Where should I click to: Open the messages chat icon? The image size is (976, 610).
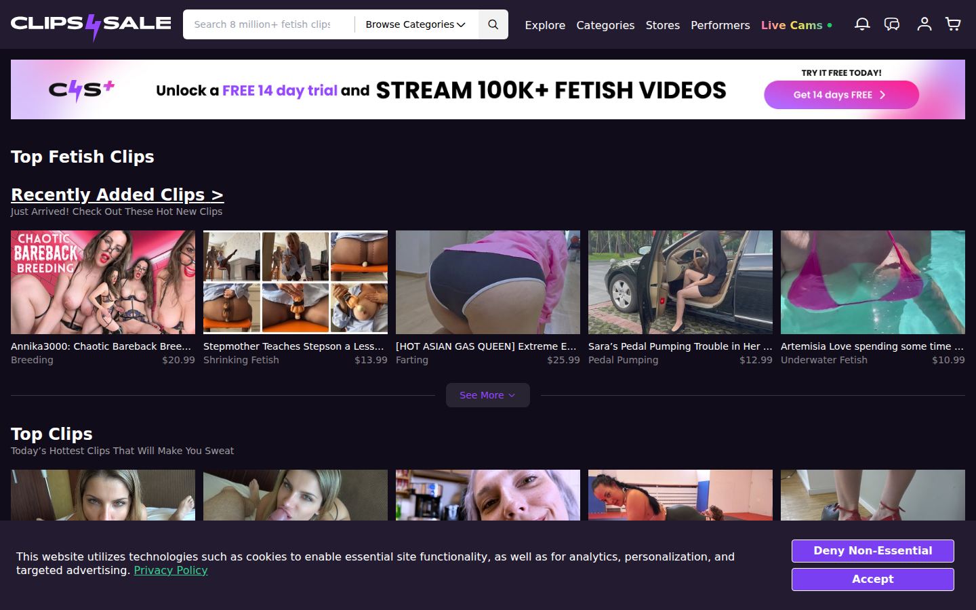(892, 24)
